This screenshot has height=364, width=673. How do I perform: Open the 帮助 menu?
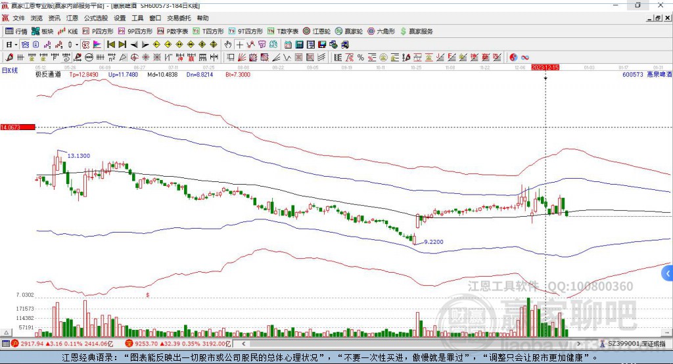[x=202, y=18]
